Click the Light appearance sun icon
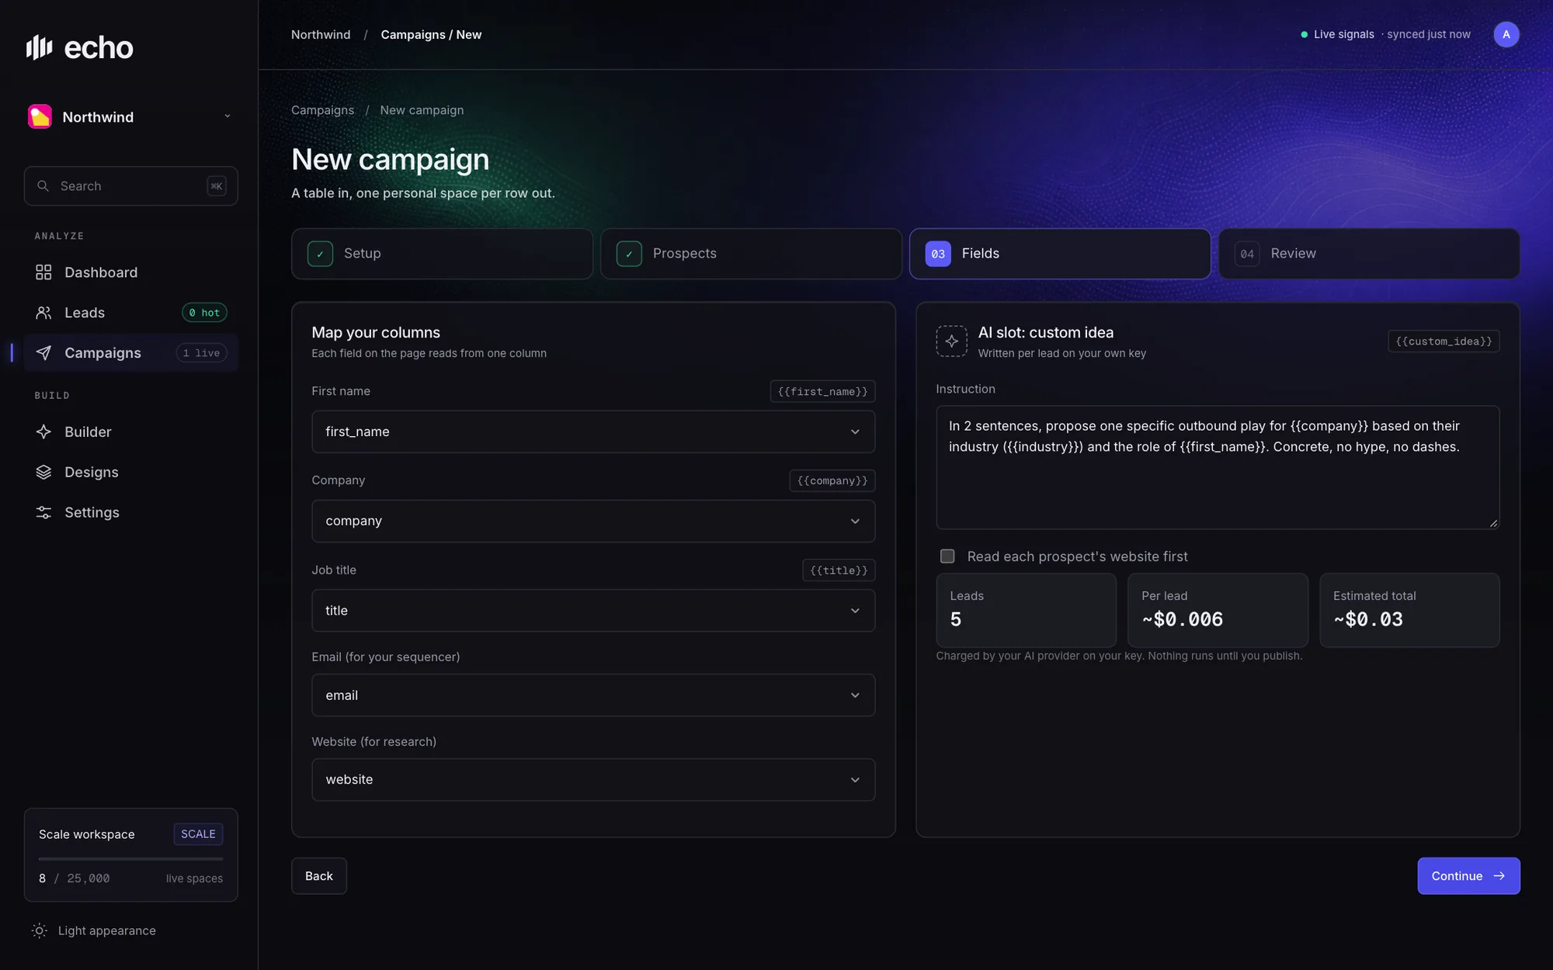The width and height of the screenshot is (1553, 970). click(x=40, y=930)
